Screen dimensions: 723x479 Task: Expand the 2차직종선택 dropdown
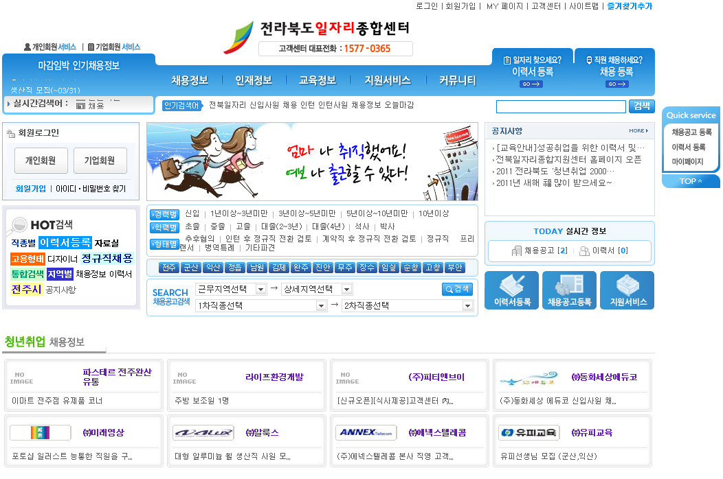[x=408, y=306]
